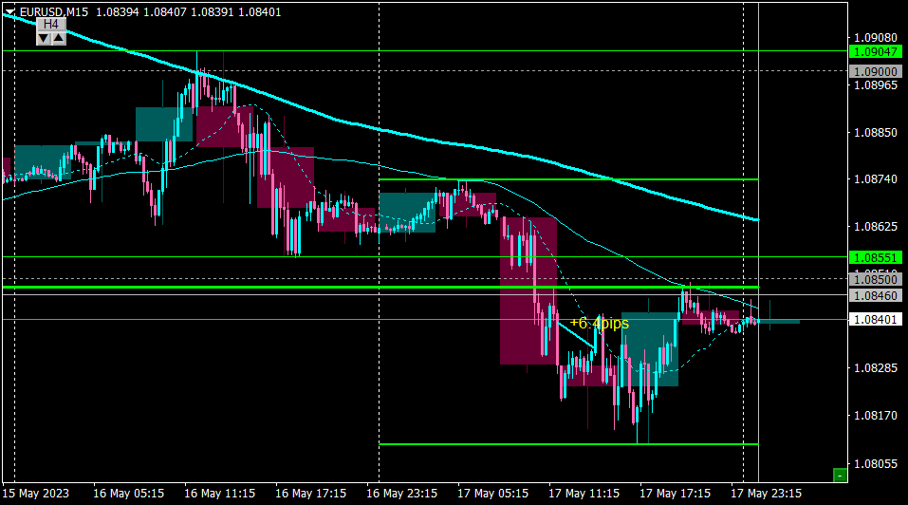The width and height of the screenshot is (908, 505).
Task: Click the EURUSD,M15 chart title text
Action: (54, 11)
